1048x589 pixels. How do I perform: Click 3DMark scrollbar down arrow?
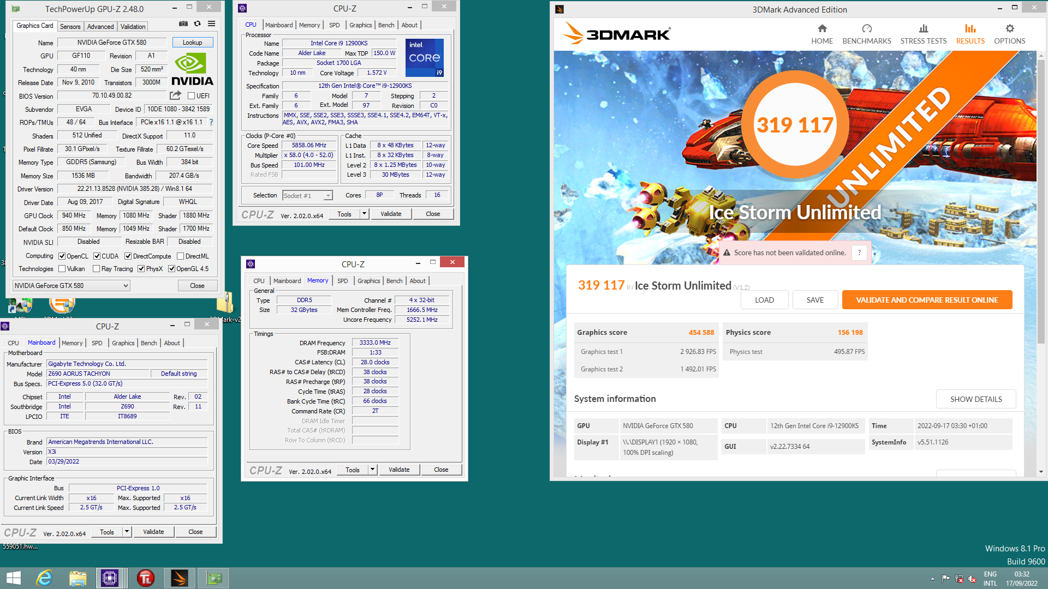[x=1041, y=472]
